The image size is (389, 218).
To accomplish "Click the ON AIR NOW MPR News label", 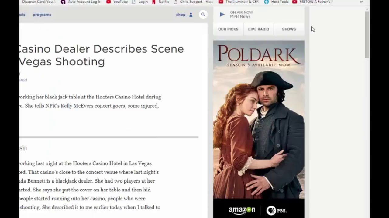I will point(241,15).
